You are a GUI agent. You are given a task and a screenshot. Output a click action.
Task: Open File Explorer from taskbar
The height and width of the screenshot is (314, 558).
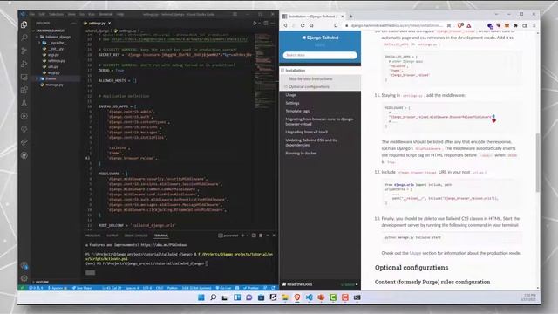click(x=285, y=297)
